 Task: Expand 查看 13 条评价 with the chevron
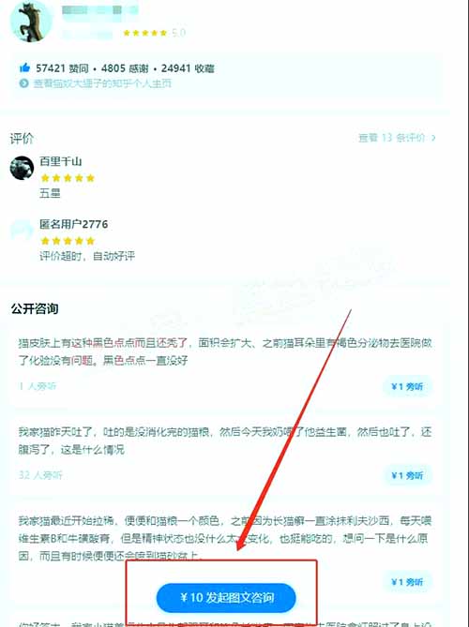point(397,138)
